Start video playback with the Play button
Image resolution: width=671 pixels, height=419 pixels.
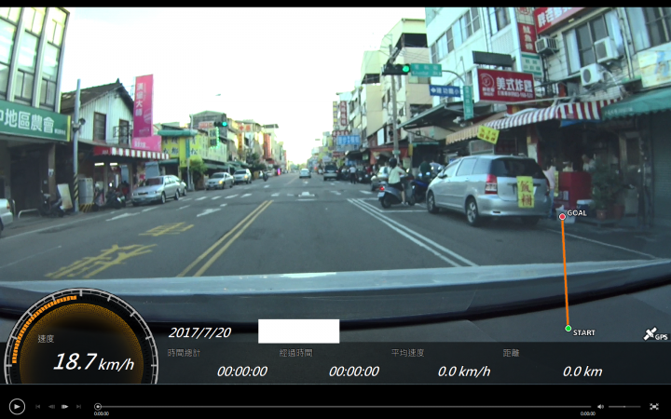(x=17, y=406)
